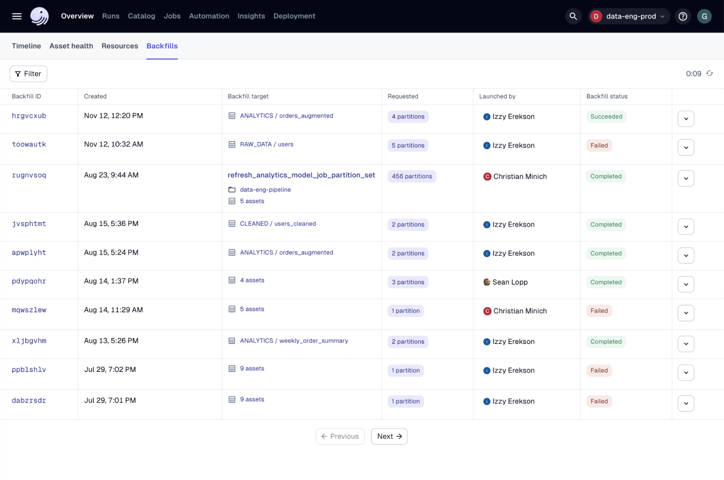
Task: Refresh the backfills list
Action: point(709,73)
